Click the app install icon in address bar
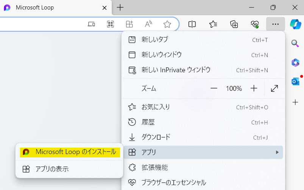 pyautogui.click(x=129, y=24)
